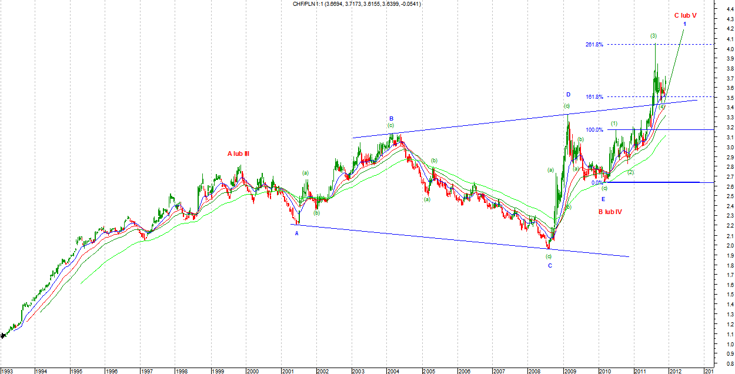Image resolution: width=735 pixels, height=374 pixels.
Task: Select the red 'A lub III' wave label
Action: [x=239, y=153]
